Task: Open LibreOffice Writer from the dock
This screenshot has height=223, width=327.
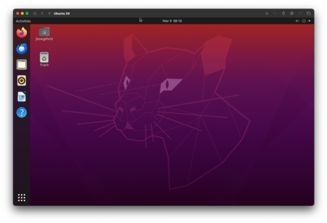Action: click(x=22, y=96)
